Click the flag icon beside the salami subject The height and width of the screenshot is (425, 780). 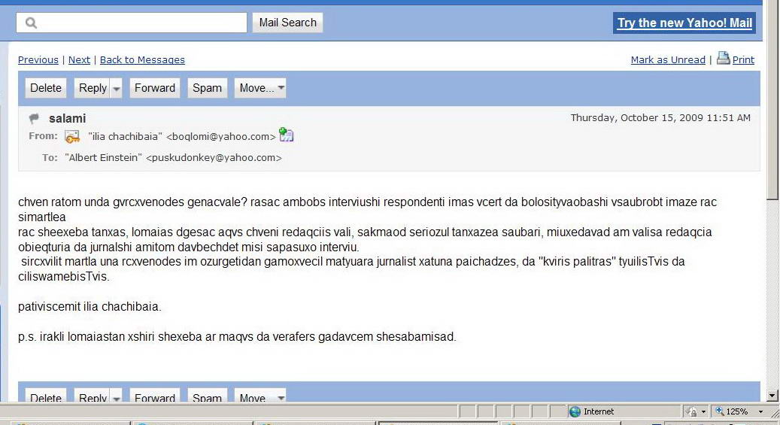(x=34, y=118)
